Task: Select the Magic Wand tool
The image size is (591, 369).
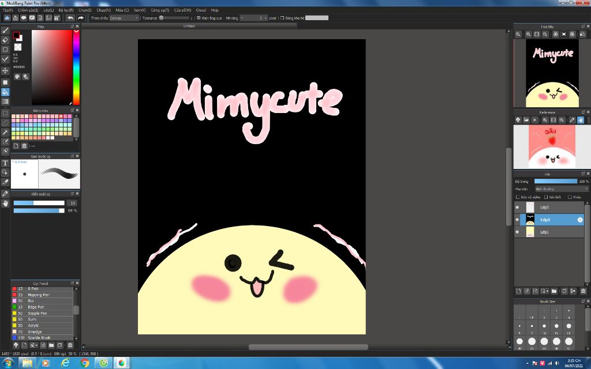Action: point(5,132)
